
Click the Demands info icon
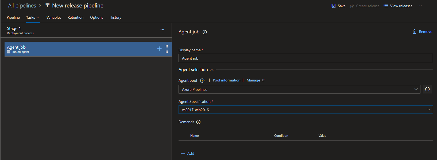coord(198,122)
